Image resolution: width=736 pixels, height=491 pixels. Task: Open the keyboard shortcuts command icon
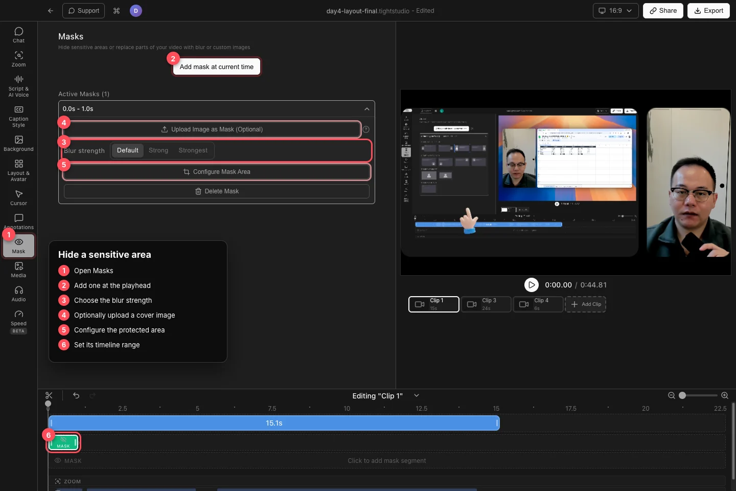click(117, 11)
